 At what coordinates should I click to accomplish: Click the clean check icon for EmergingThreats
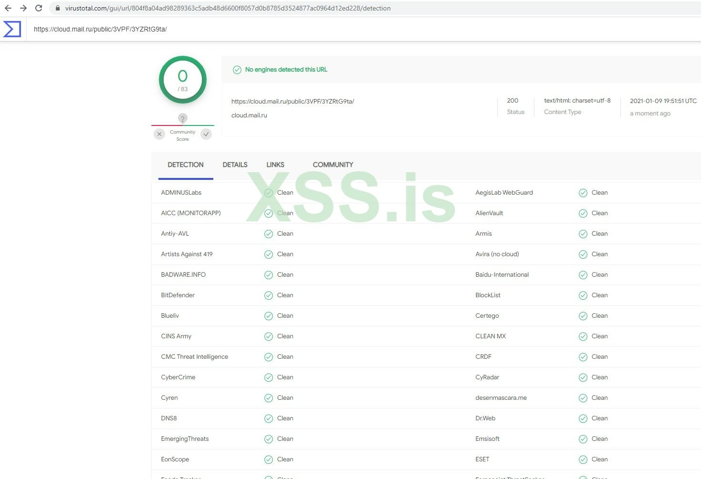click(269, 439)
